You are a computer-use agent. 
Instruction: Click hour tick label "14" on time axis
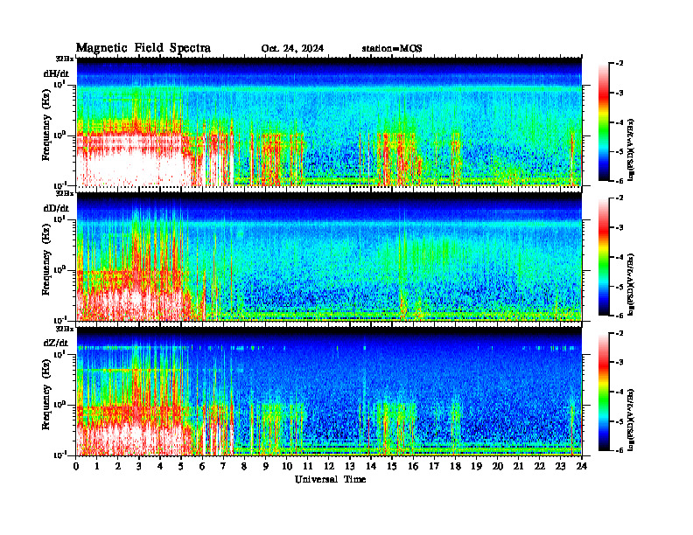coord(371,466)
